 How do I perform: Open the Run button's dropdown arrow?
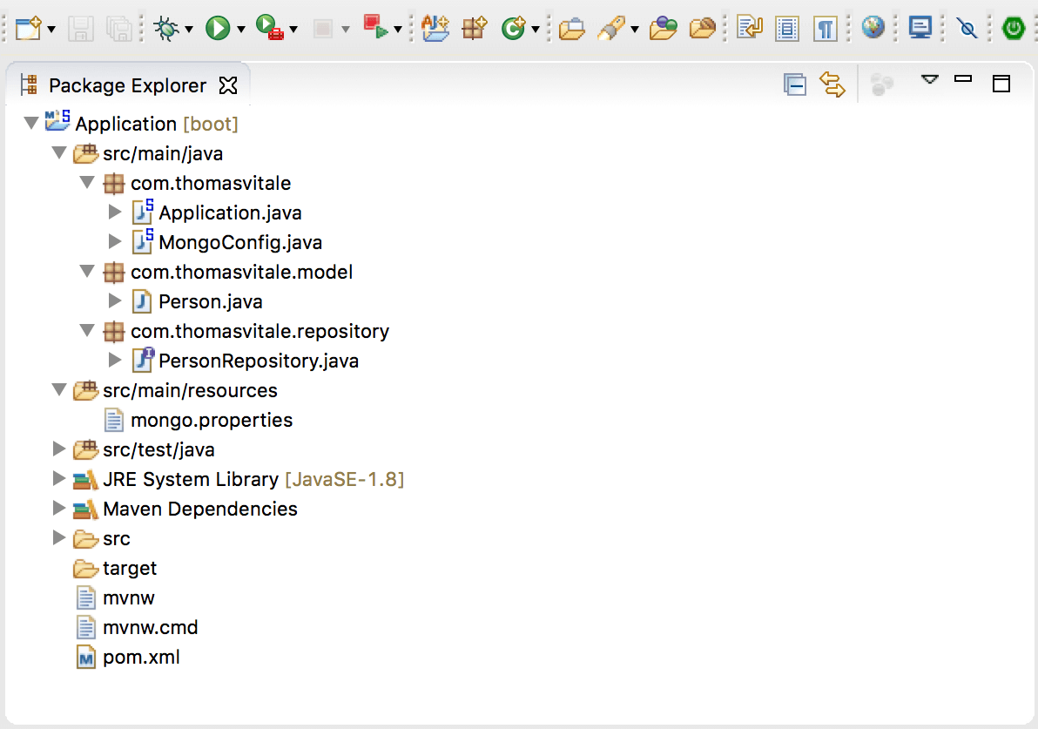click(239, 27)
